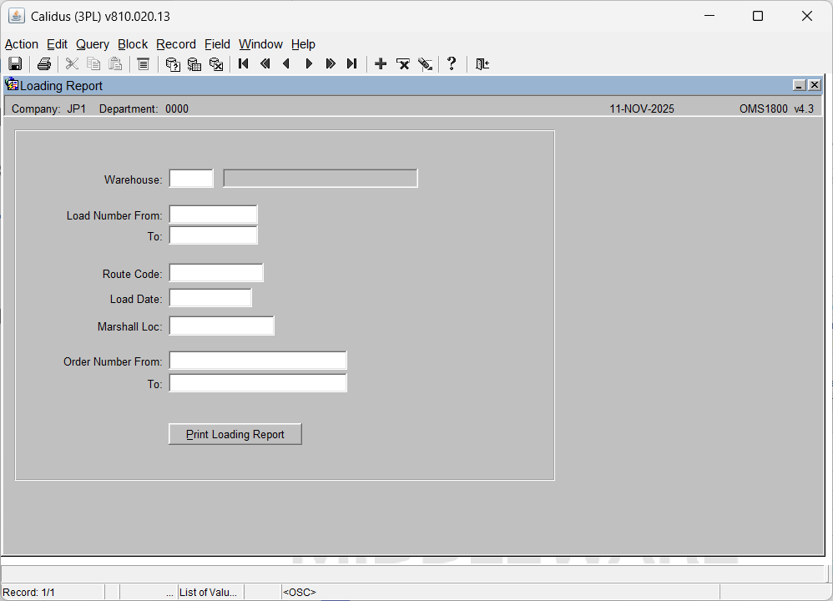Select the Route Code input field

(216, 273)
